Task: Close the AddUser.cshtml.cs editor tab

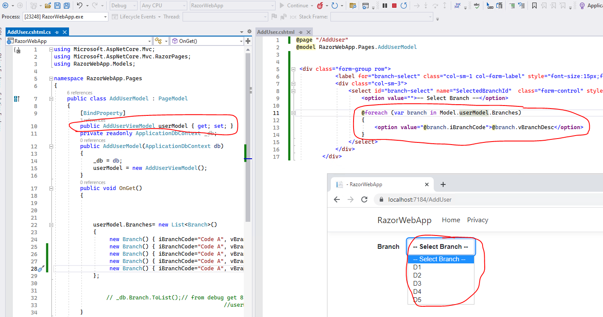Action: (64, 32)
